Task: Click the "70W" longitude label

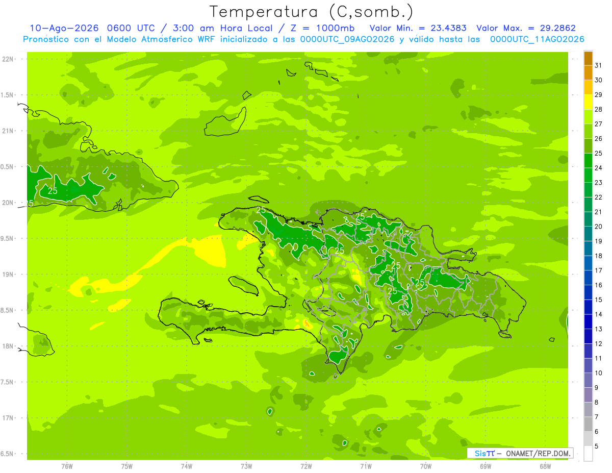Action: (x=426, y=466)
